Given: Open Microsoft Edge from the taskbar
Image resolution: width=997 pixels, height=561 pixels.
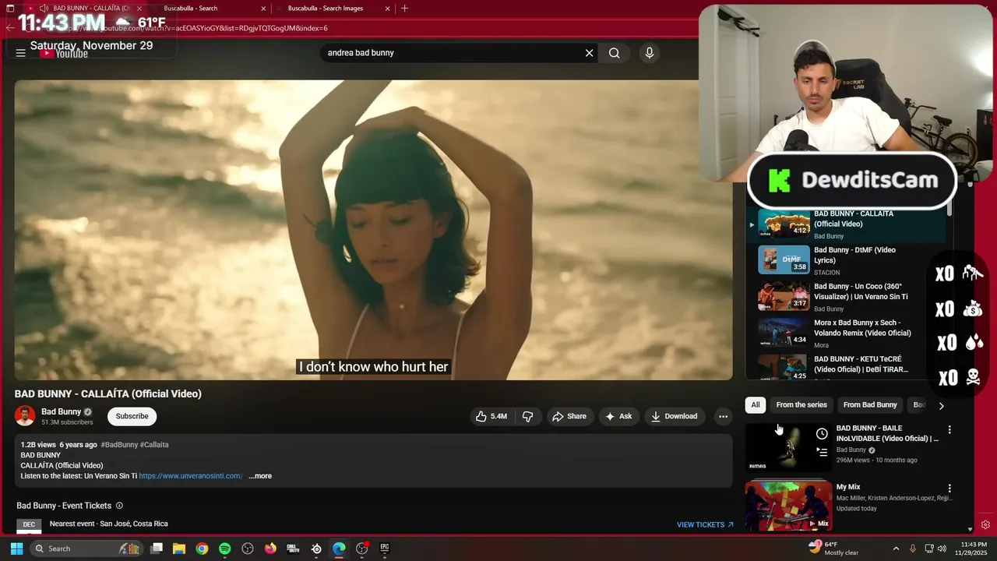Looking at the screenshot, I should (x=339, y=549).
